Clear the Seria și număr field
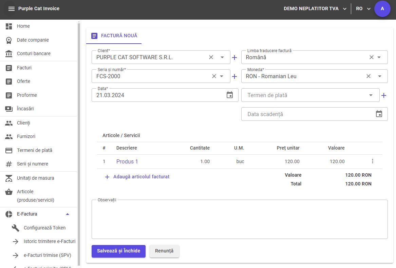Screen dimensions: 396x268 tap(214, 76)
